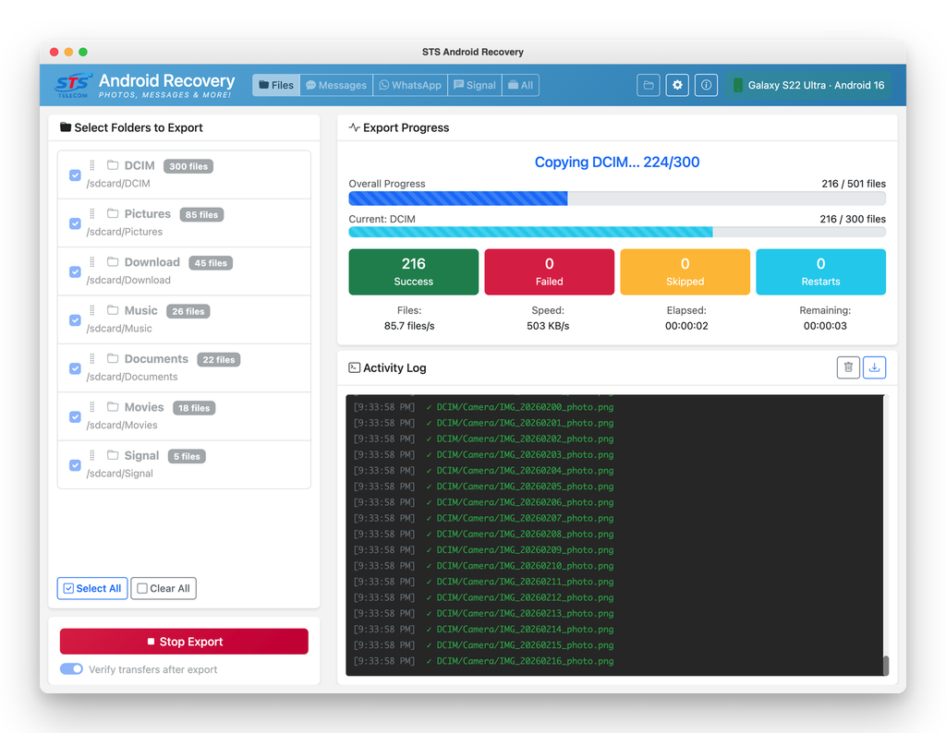Image resolution: width=946 pixels, height=733 pixels.
Task: Switch to the Messages tab
Action: pos(336,85)
